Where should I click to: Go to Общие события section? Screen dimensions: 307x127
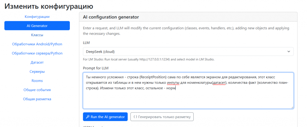click(x=37, y=90)
